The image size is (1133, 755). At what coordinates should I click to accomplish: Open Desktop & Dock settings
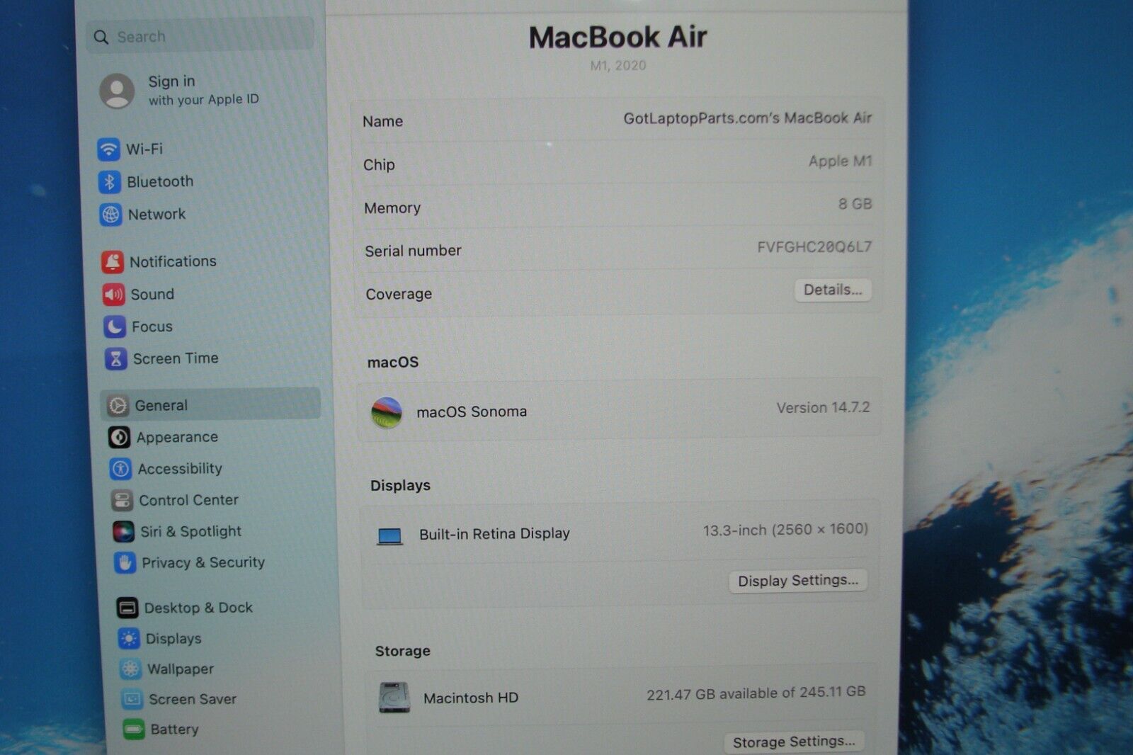(198, 608)
